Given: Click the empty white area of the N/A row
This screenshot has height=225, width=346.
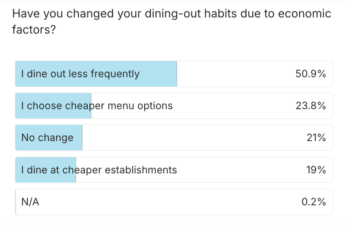Looking at the screenshot, I should pos(170,202).
